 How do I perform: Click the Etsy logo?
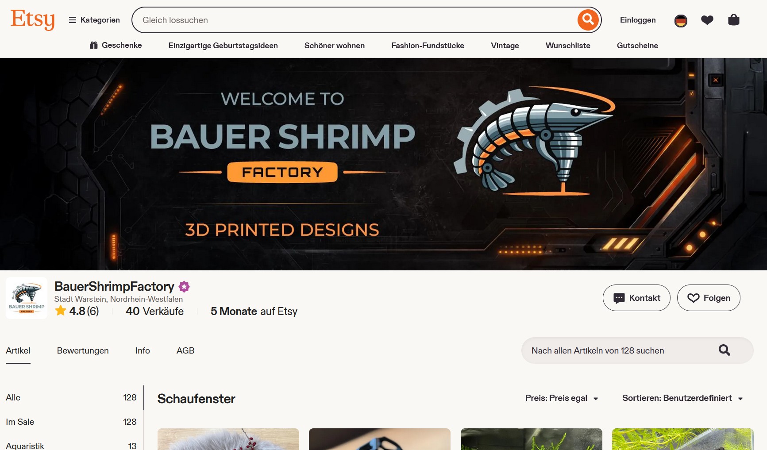click(x=33, y=20)
